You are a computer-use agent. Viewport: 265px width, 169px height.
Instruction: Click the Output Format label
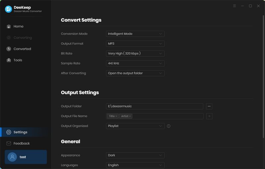point(72,44)
